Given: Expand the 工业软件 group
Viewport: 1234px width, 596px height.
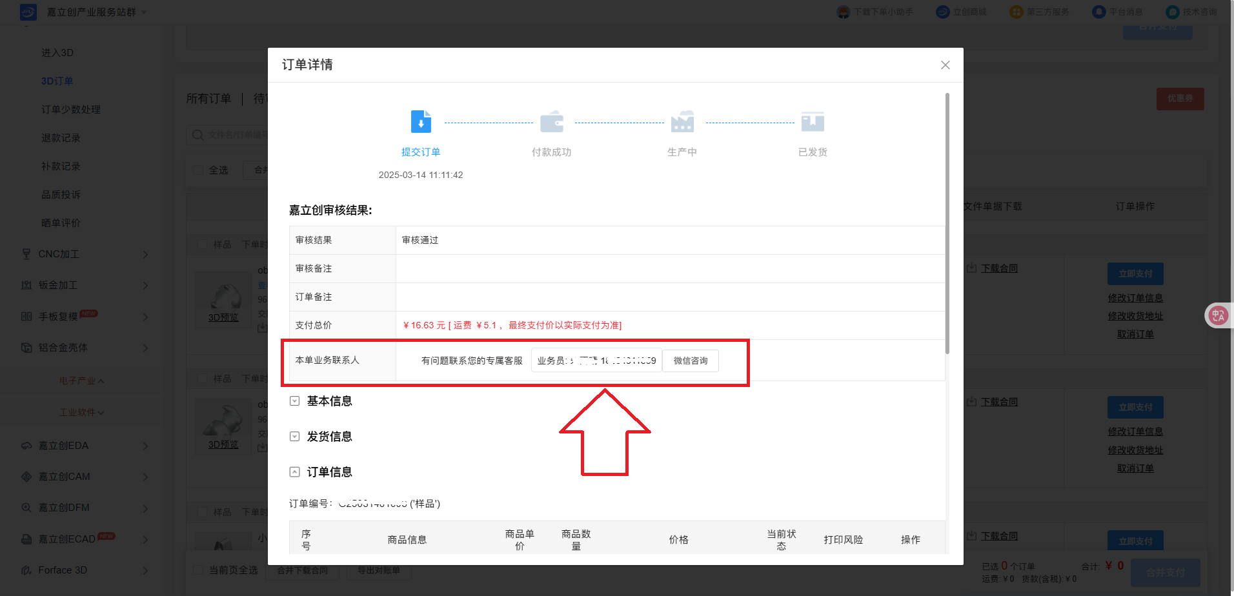Looking at the screenshot, I should [x=82, y=412].
